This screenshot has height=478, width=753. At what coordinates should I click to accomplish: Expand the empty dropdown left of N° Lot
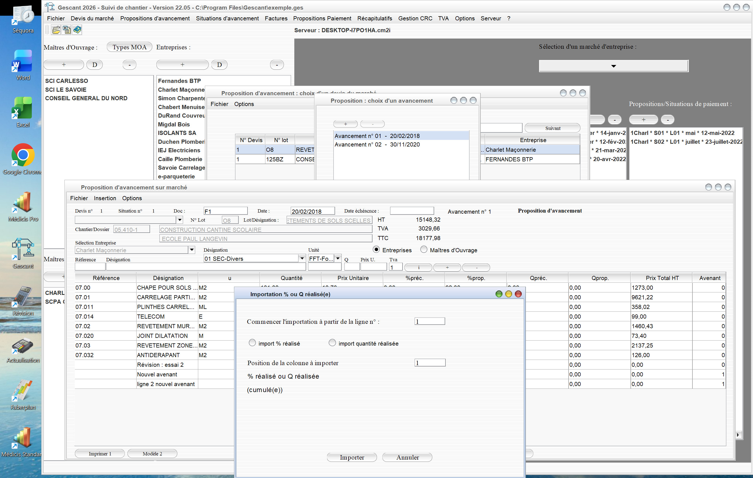pyautogui.click(x=180, y=220)
